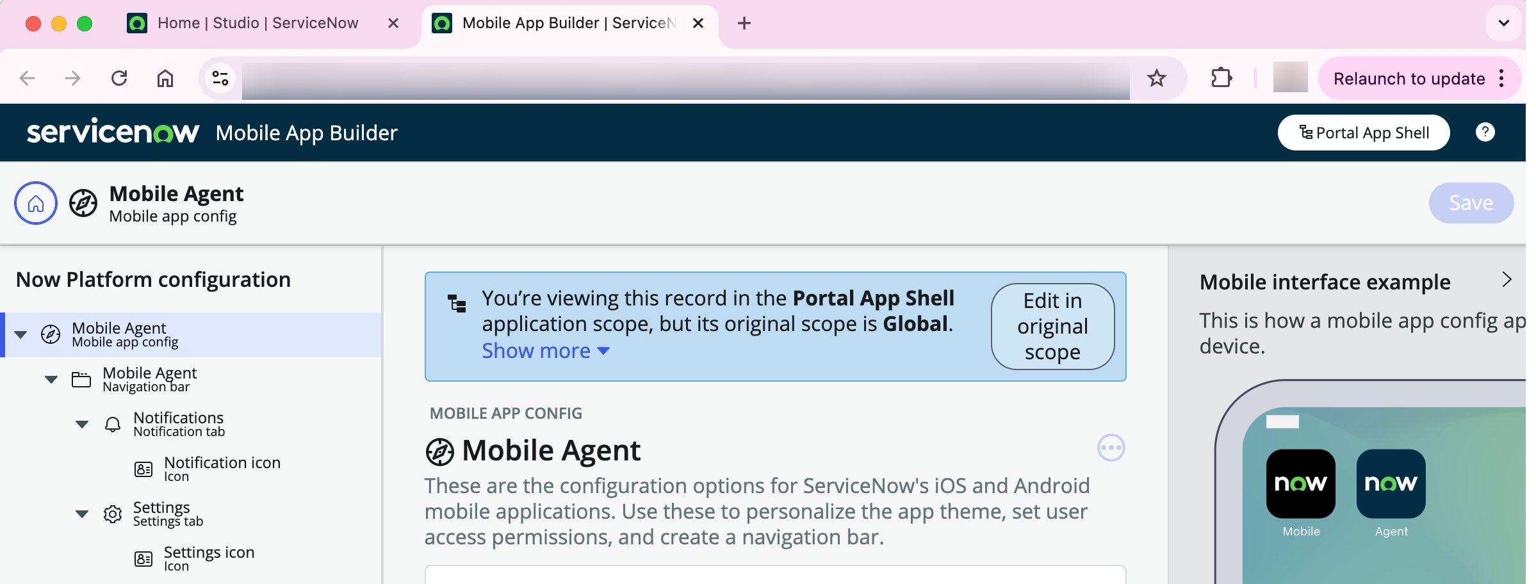Collapse the Notifications tab node

click(82, 424)
